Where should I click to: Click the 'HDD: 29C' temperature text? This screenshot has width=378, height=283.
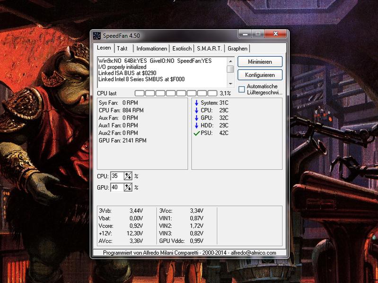tap(215, 125)
